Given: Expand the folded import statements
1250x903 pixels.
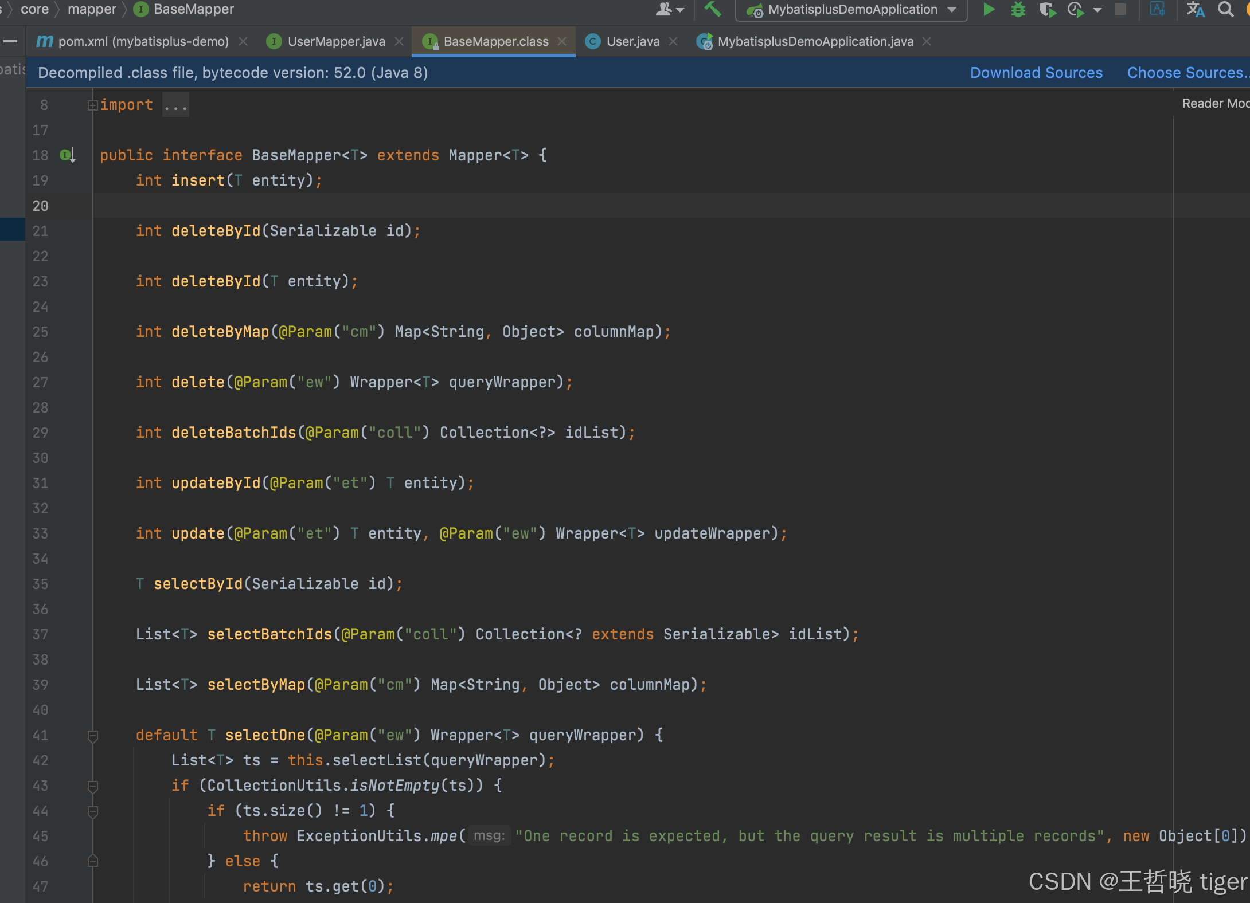Looking at the screenshot, I should tap(175, 105).
